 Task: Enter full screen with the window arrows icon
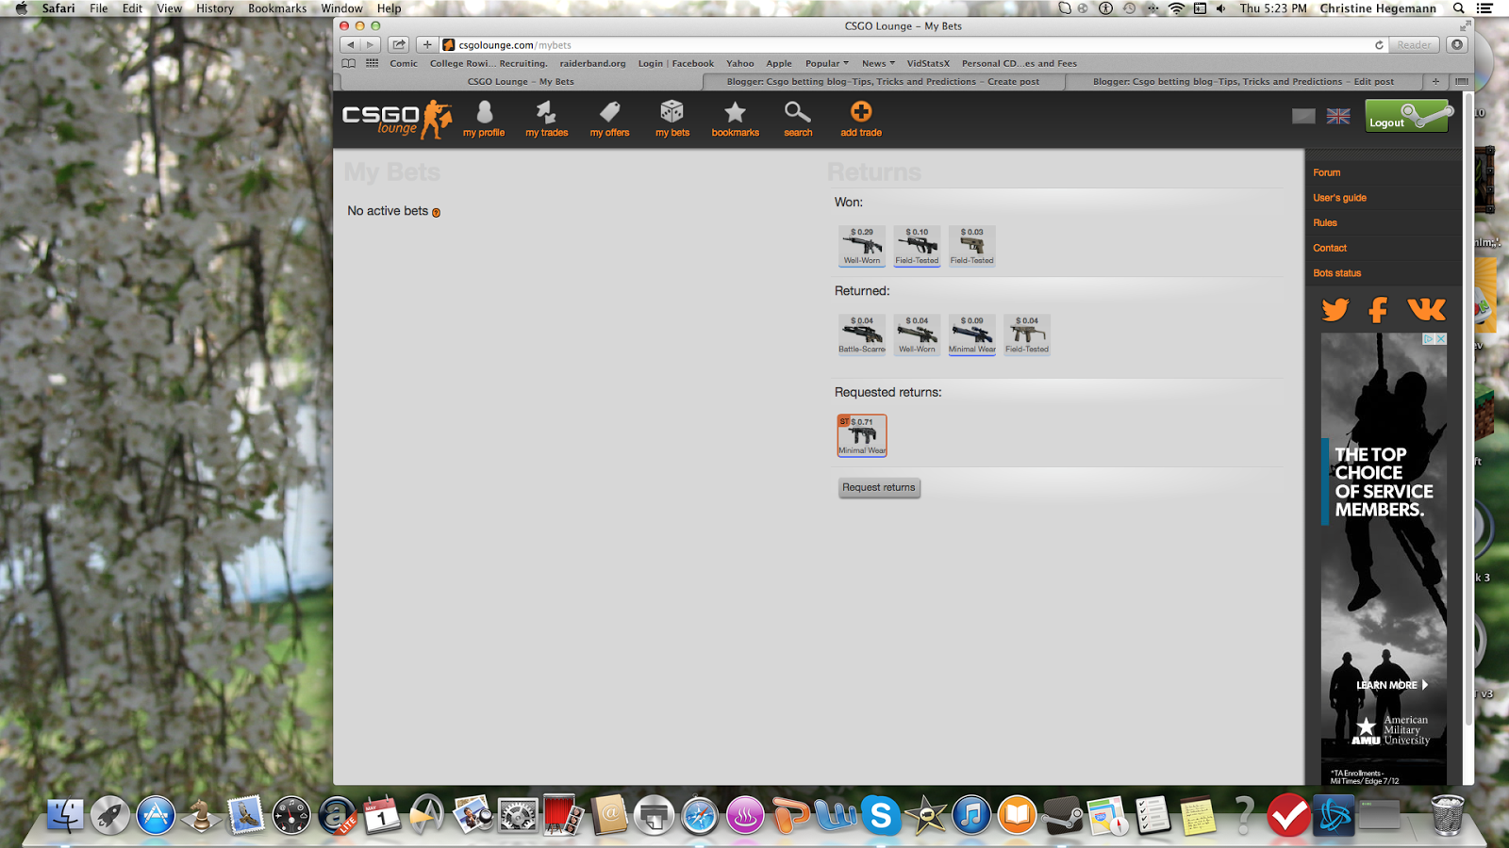point(1465,25)
